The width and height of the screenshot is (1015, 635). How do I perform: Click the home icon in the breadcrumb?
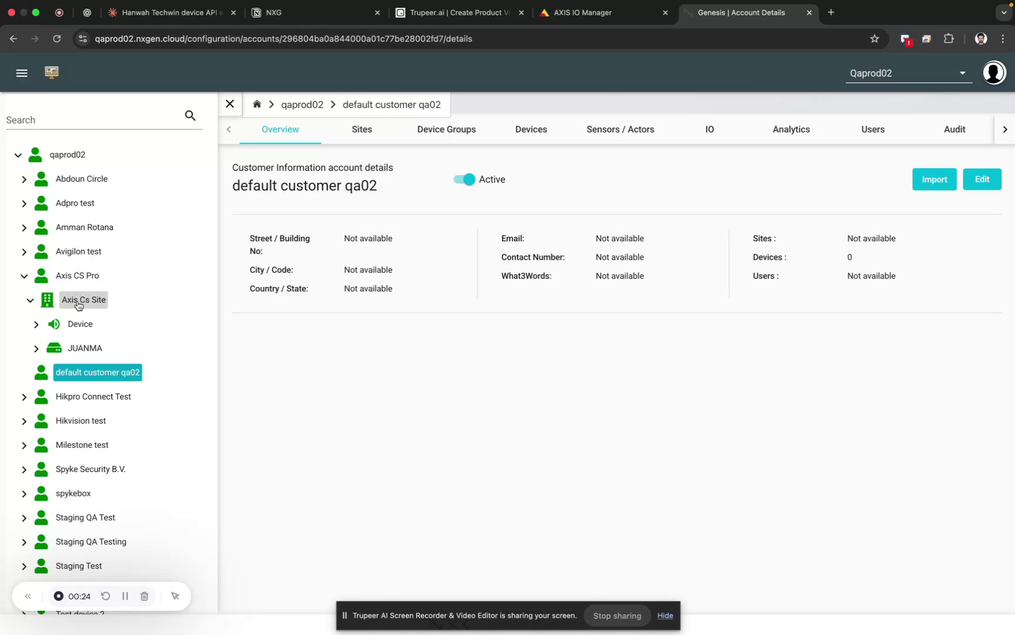(257, 104)
